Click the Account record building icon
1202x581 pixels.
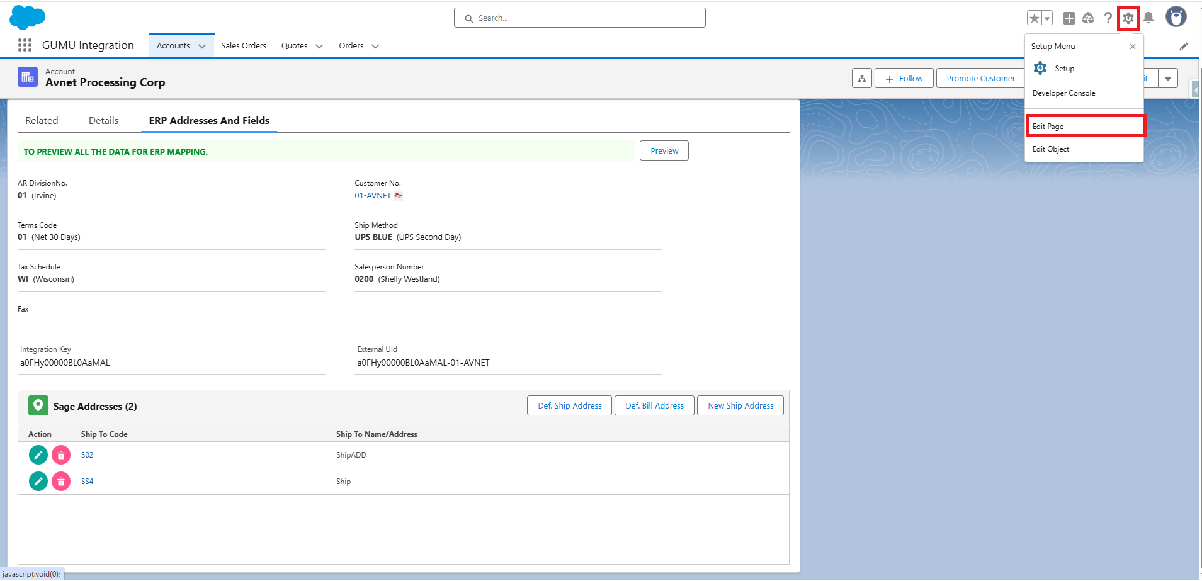(28, 77)
